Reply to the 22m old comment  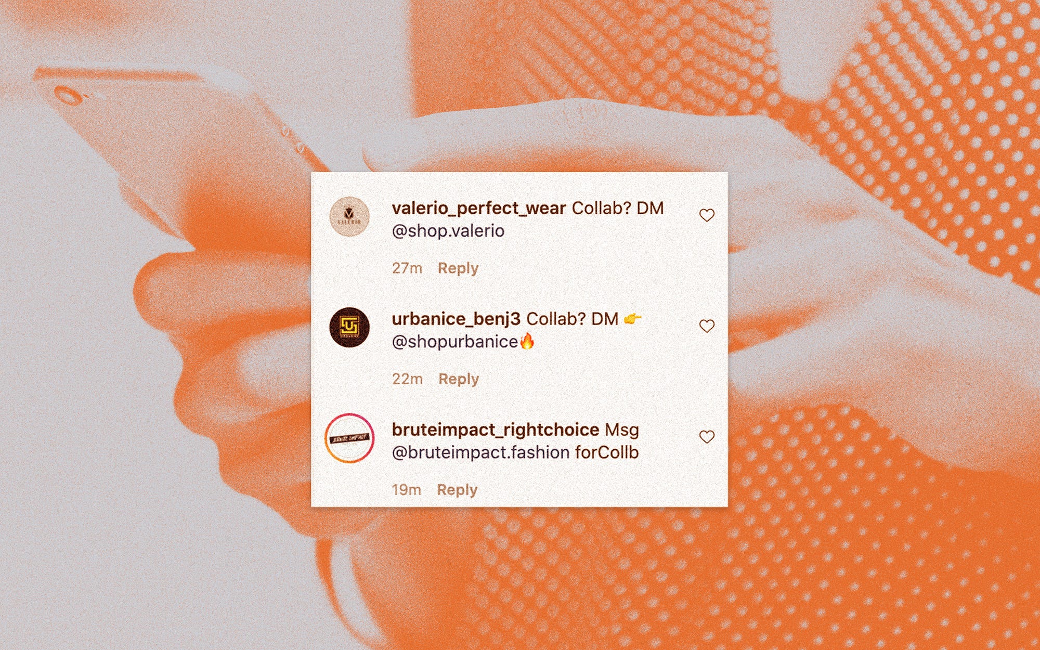[459, 379]
